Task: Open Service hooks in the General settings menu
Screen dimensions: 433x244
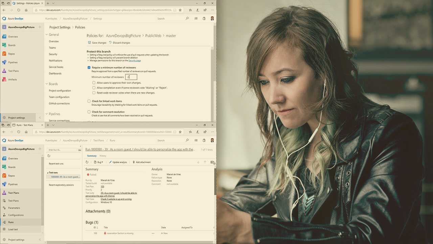Action: tap(56, 67)
